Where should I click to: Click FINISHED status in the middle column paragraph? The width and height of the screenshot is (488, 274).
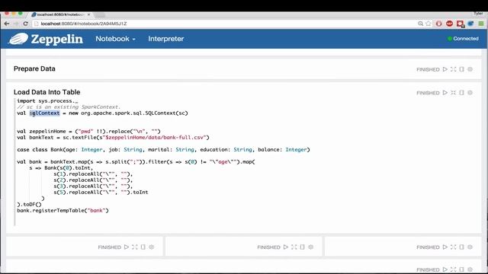point(268,247)
